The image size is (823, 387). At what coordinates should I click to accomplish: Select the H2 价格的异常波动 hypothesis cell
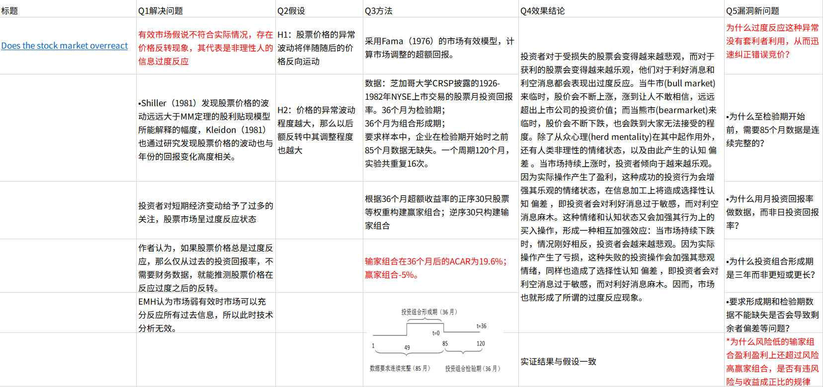point(316,129)
